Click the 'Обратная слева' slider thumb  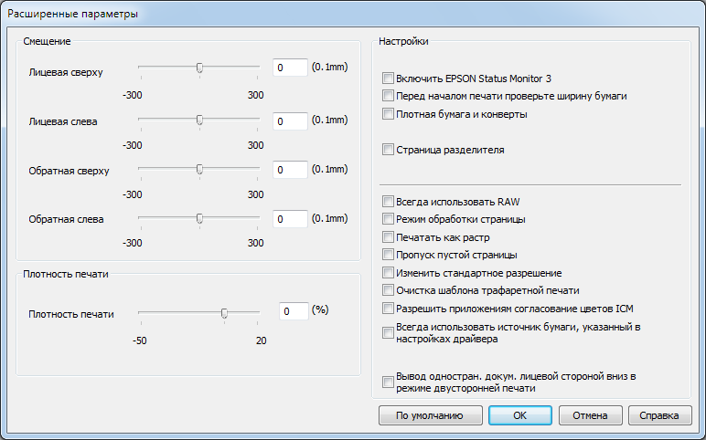tap(199, 218)
